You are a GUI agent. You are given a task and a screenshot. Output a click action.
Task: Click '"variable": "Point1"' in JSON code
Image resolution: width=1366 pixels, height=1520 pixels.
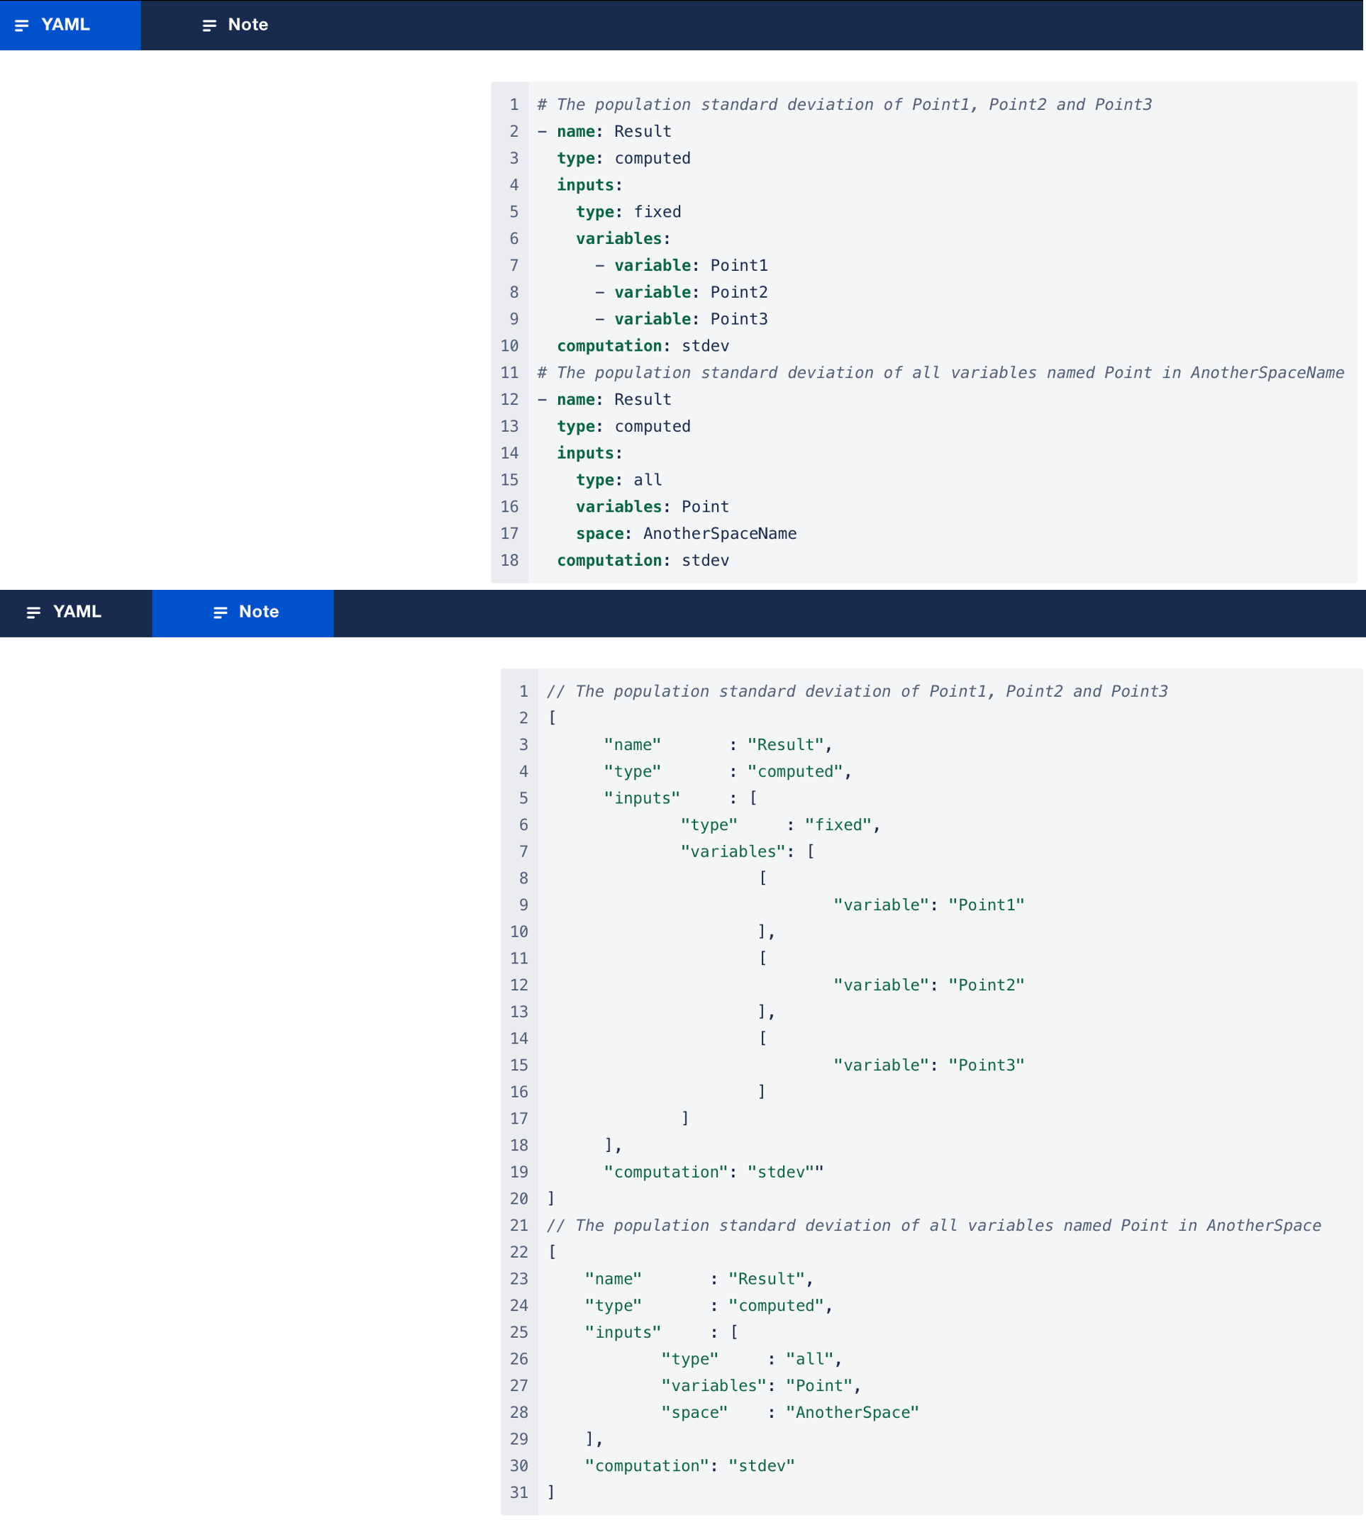pyautogui.click(x=928, y=905)
